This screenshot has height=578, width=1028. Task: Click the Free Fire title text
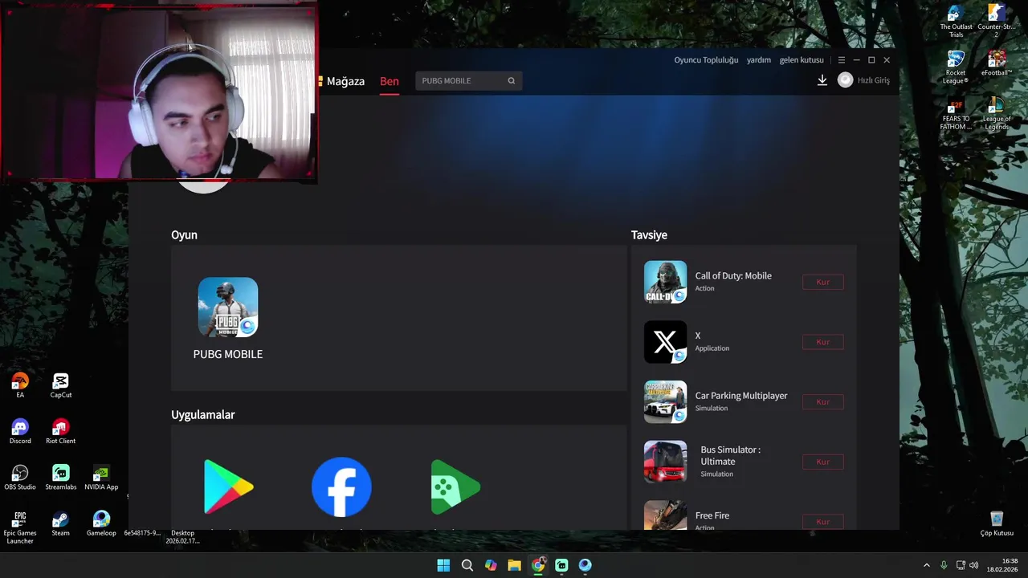pyautogui.click(x=712, y=515)
